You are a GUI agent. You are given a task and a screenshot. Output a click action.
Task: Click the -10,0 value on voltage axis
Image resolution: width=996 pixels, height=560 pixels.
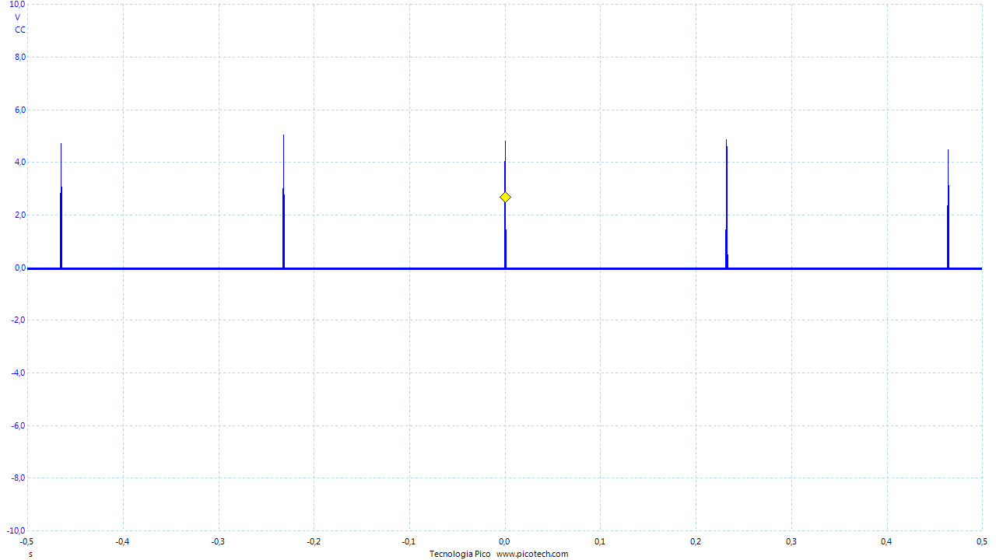click(17, 530)
